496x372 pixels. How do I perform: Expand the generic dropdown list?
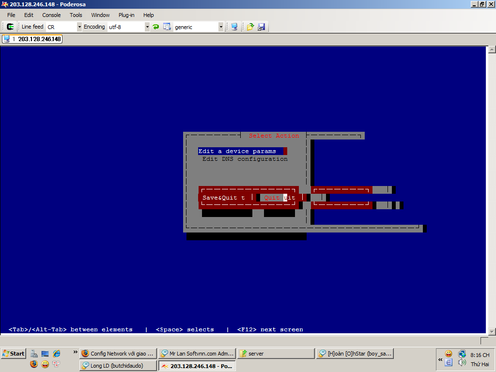click(221, 27)
